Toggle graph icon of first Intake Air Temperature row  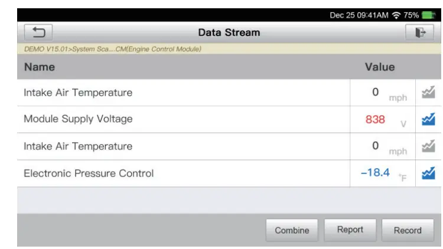[x=428, y=93]
